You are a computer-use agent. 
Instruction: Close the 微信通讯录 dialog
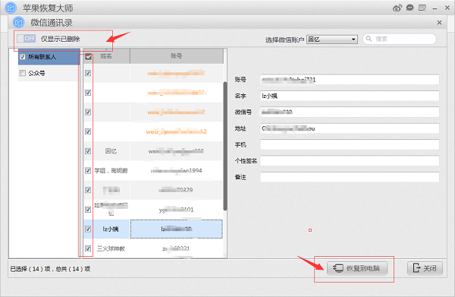[x=439, y=22]
